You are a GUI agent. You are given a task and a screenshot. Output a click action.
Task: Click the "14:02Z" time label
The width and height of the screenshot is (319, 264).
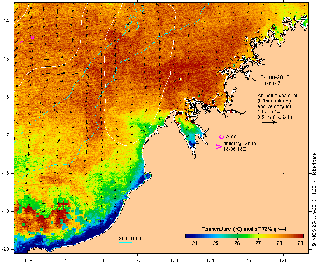click(x=272, y=83)
